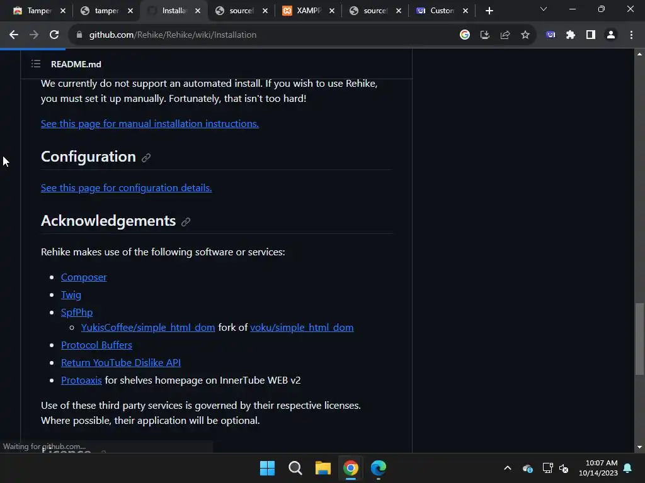Share this page using the share icon
The image size is (645, 483).
pos(505,35)
